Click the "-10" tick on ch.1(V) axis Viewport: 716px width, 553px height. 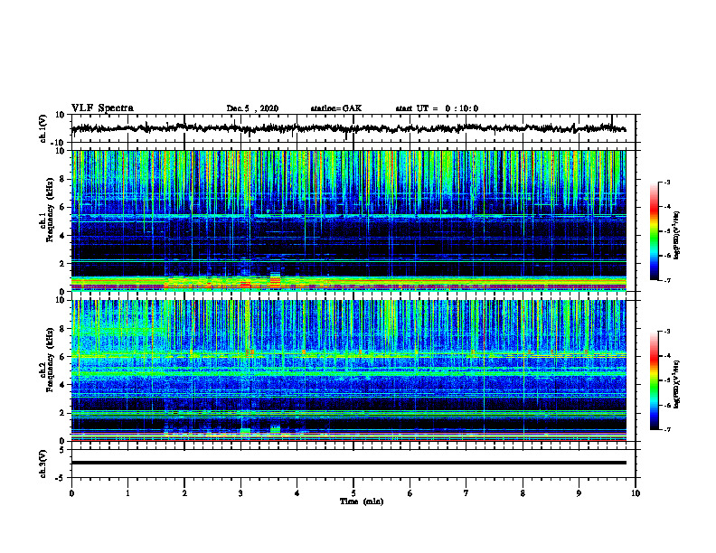59,143
